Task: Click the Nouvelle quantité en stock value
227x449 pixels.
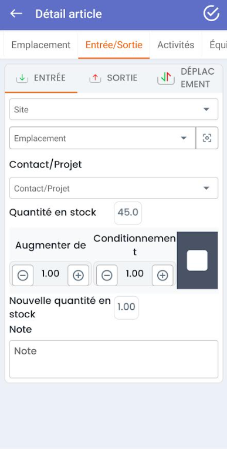Action: [126, 307]
